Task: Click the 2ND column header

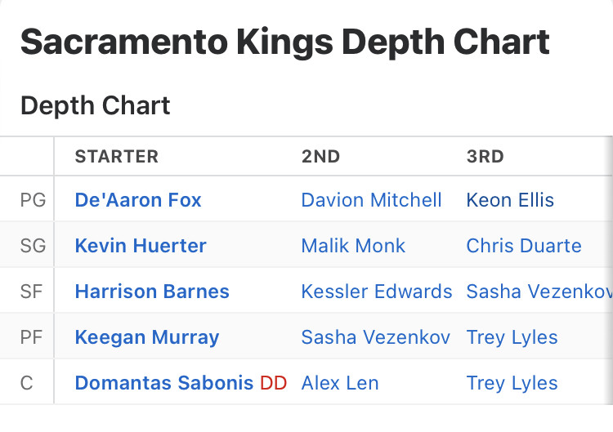Action: pos(320,157)
